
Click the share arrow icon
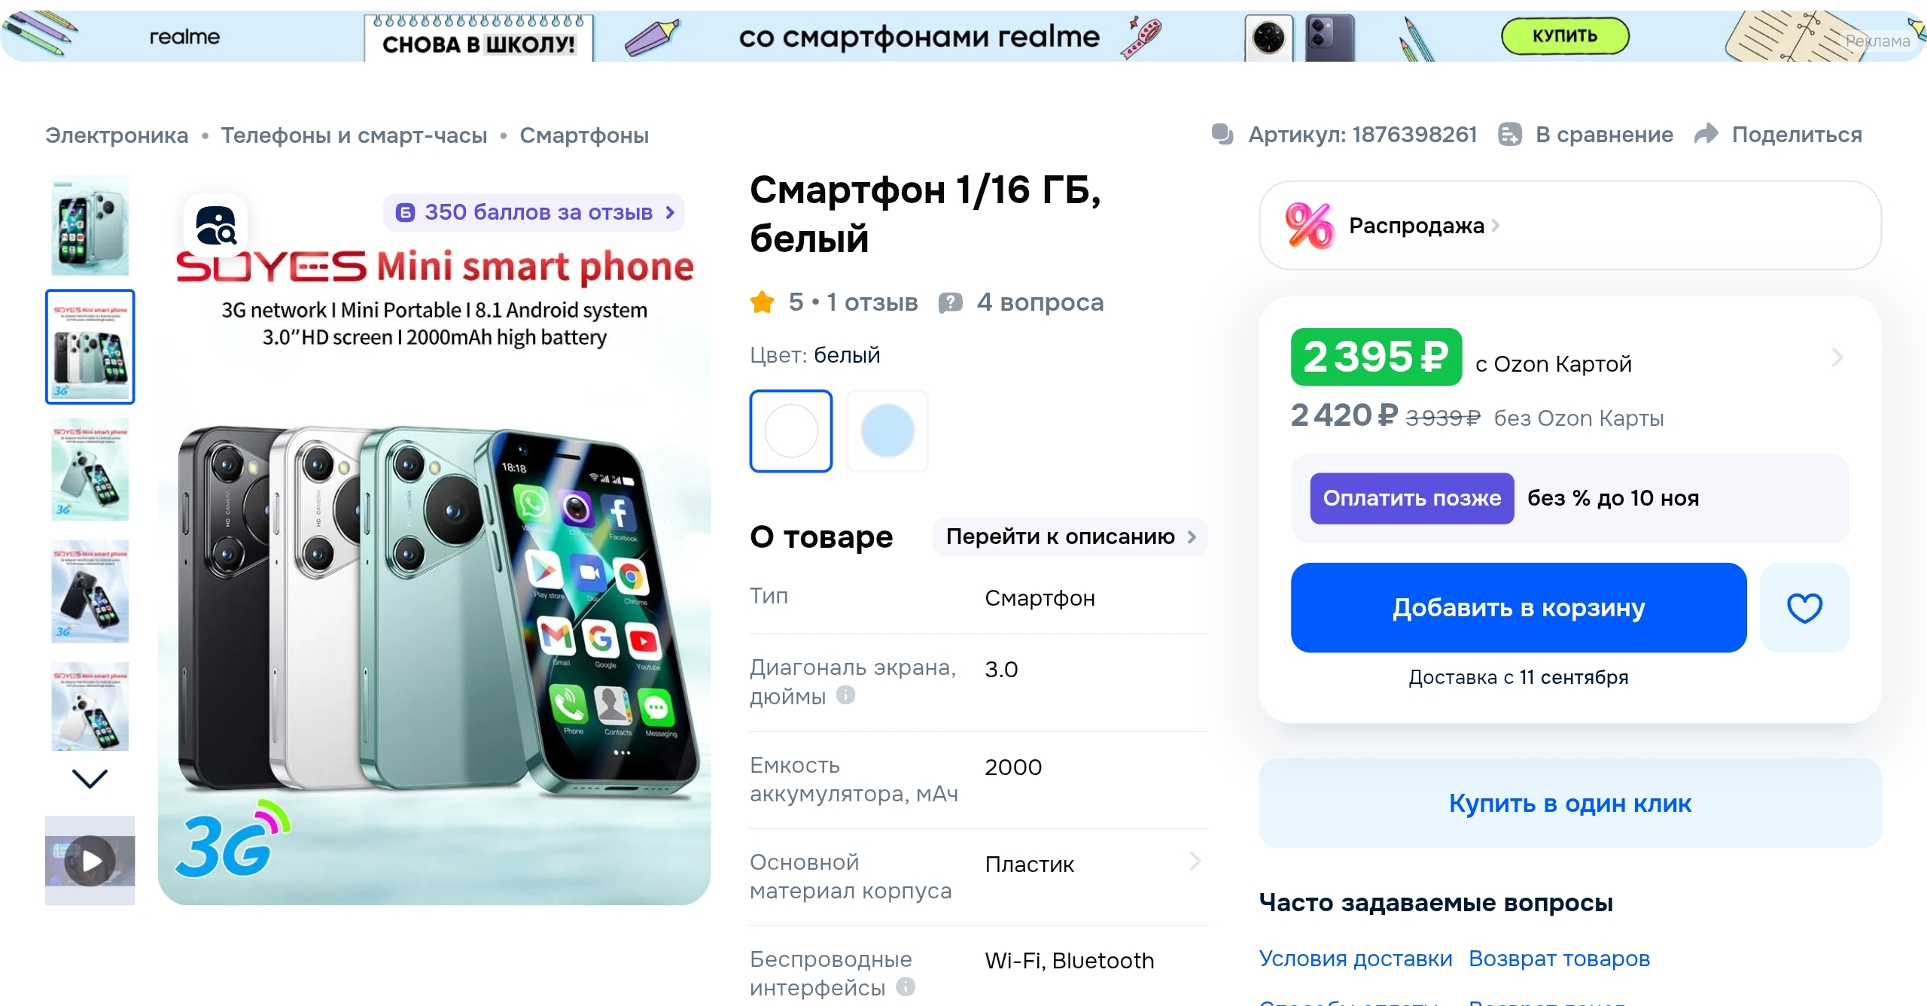click(1706, 134)
